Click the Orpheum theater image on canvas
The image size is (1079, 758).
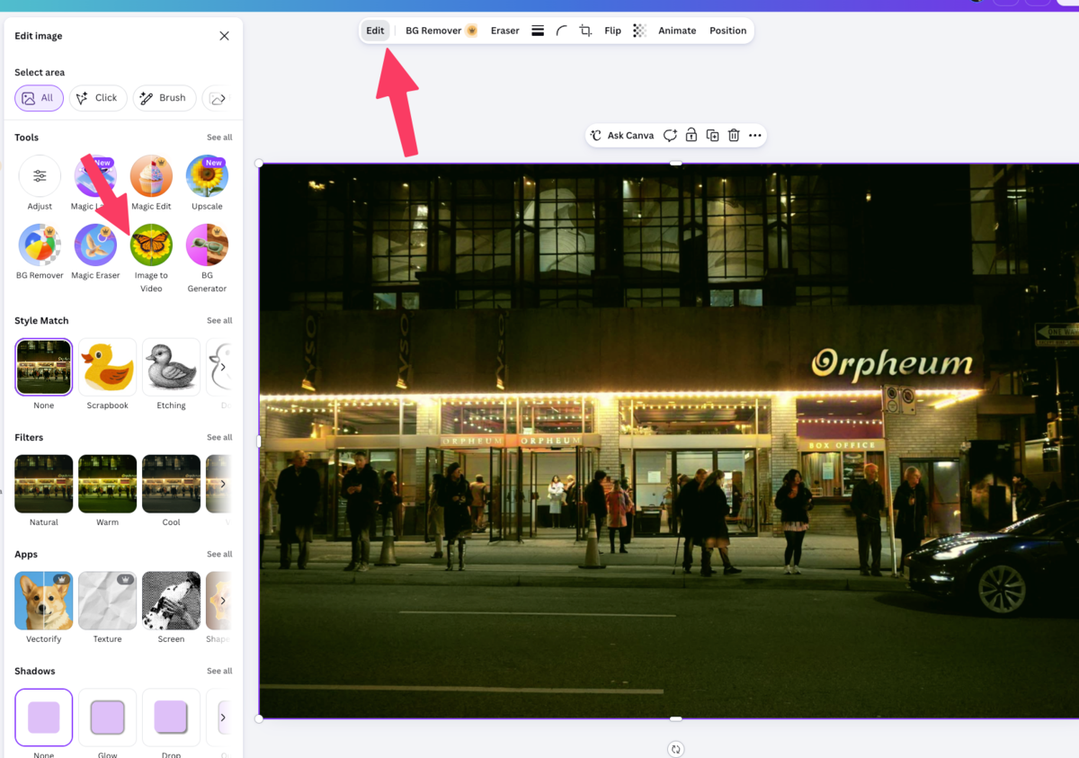click(669, 441)
